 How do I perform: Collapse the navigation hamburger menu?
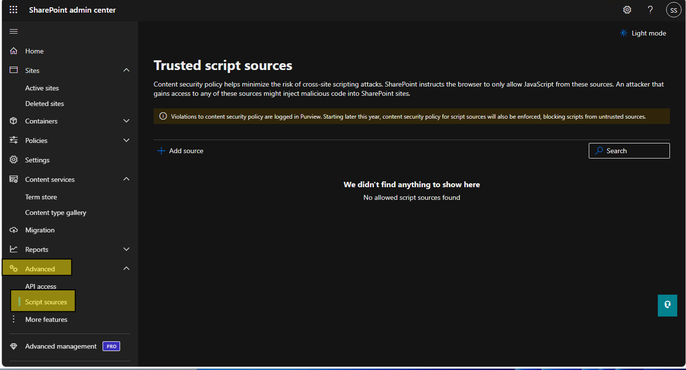(14, 32)
